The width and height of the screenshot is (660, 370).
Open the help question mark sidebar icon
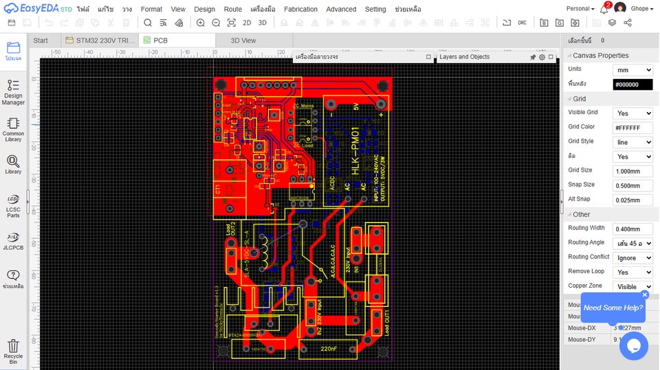click(13, 279)
